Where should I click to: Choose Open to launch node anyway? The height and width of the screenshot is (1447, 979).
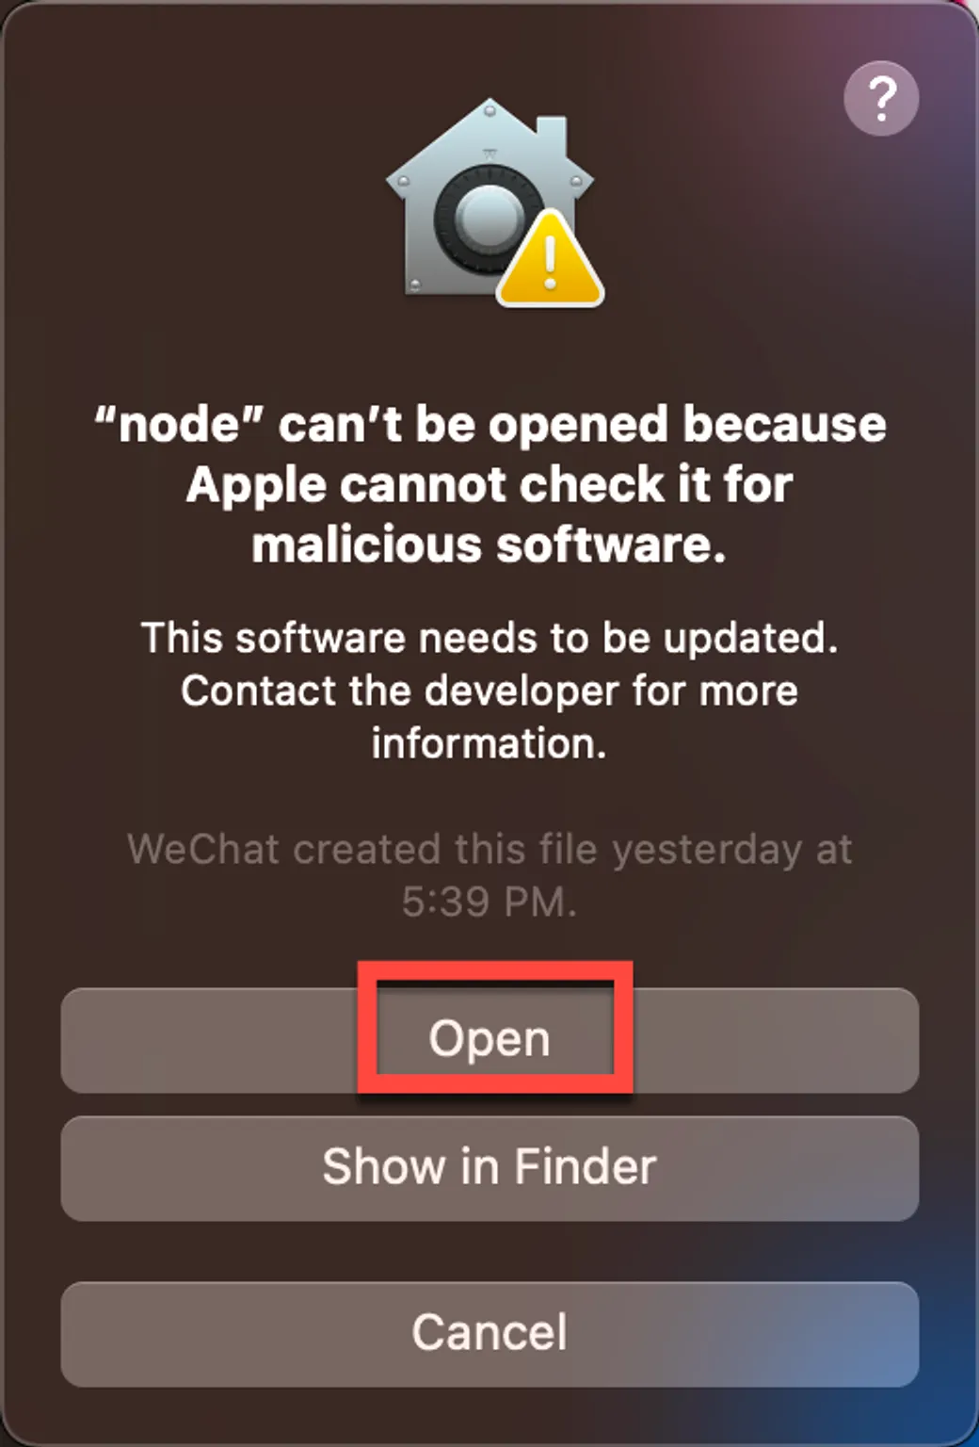[489, 1040]
